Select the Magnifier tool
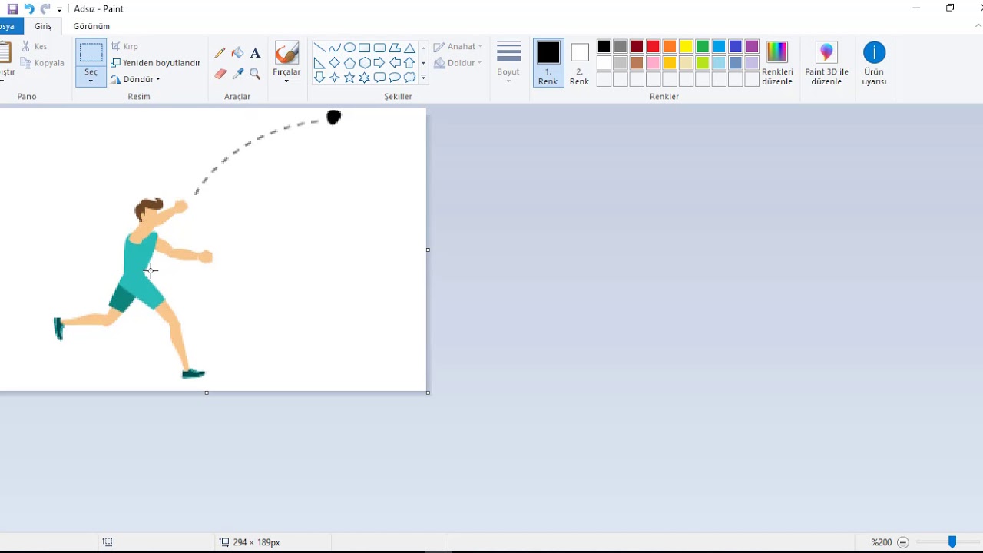The width and height of the screenshot is (983, 553). [255, 74]
